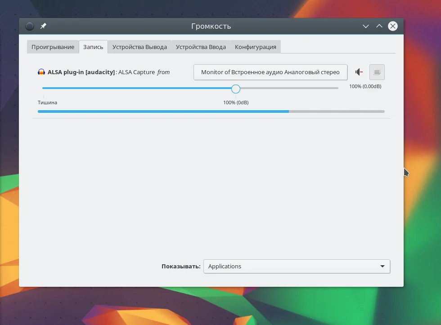
Task: Click the 100% (0dB) slider mark label
Action: (x=236, y=102)
